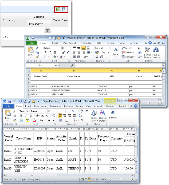Screen dimensions: 169x185
Task: Open Word table Design tab
Action: pos(110,106)
